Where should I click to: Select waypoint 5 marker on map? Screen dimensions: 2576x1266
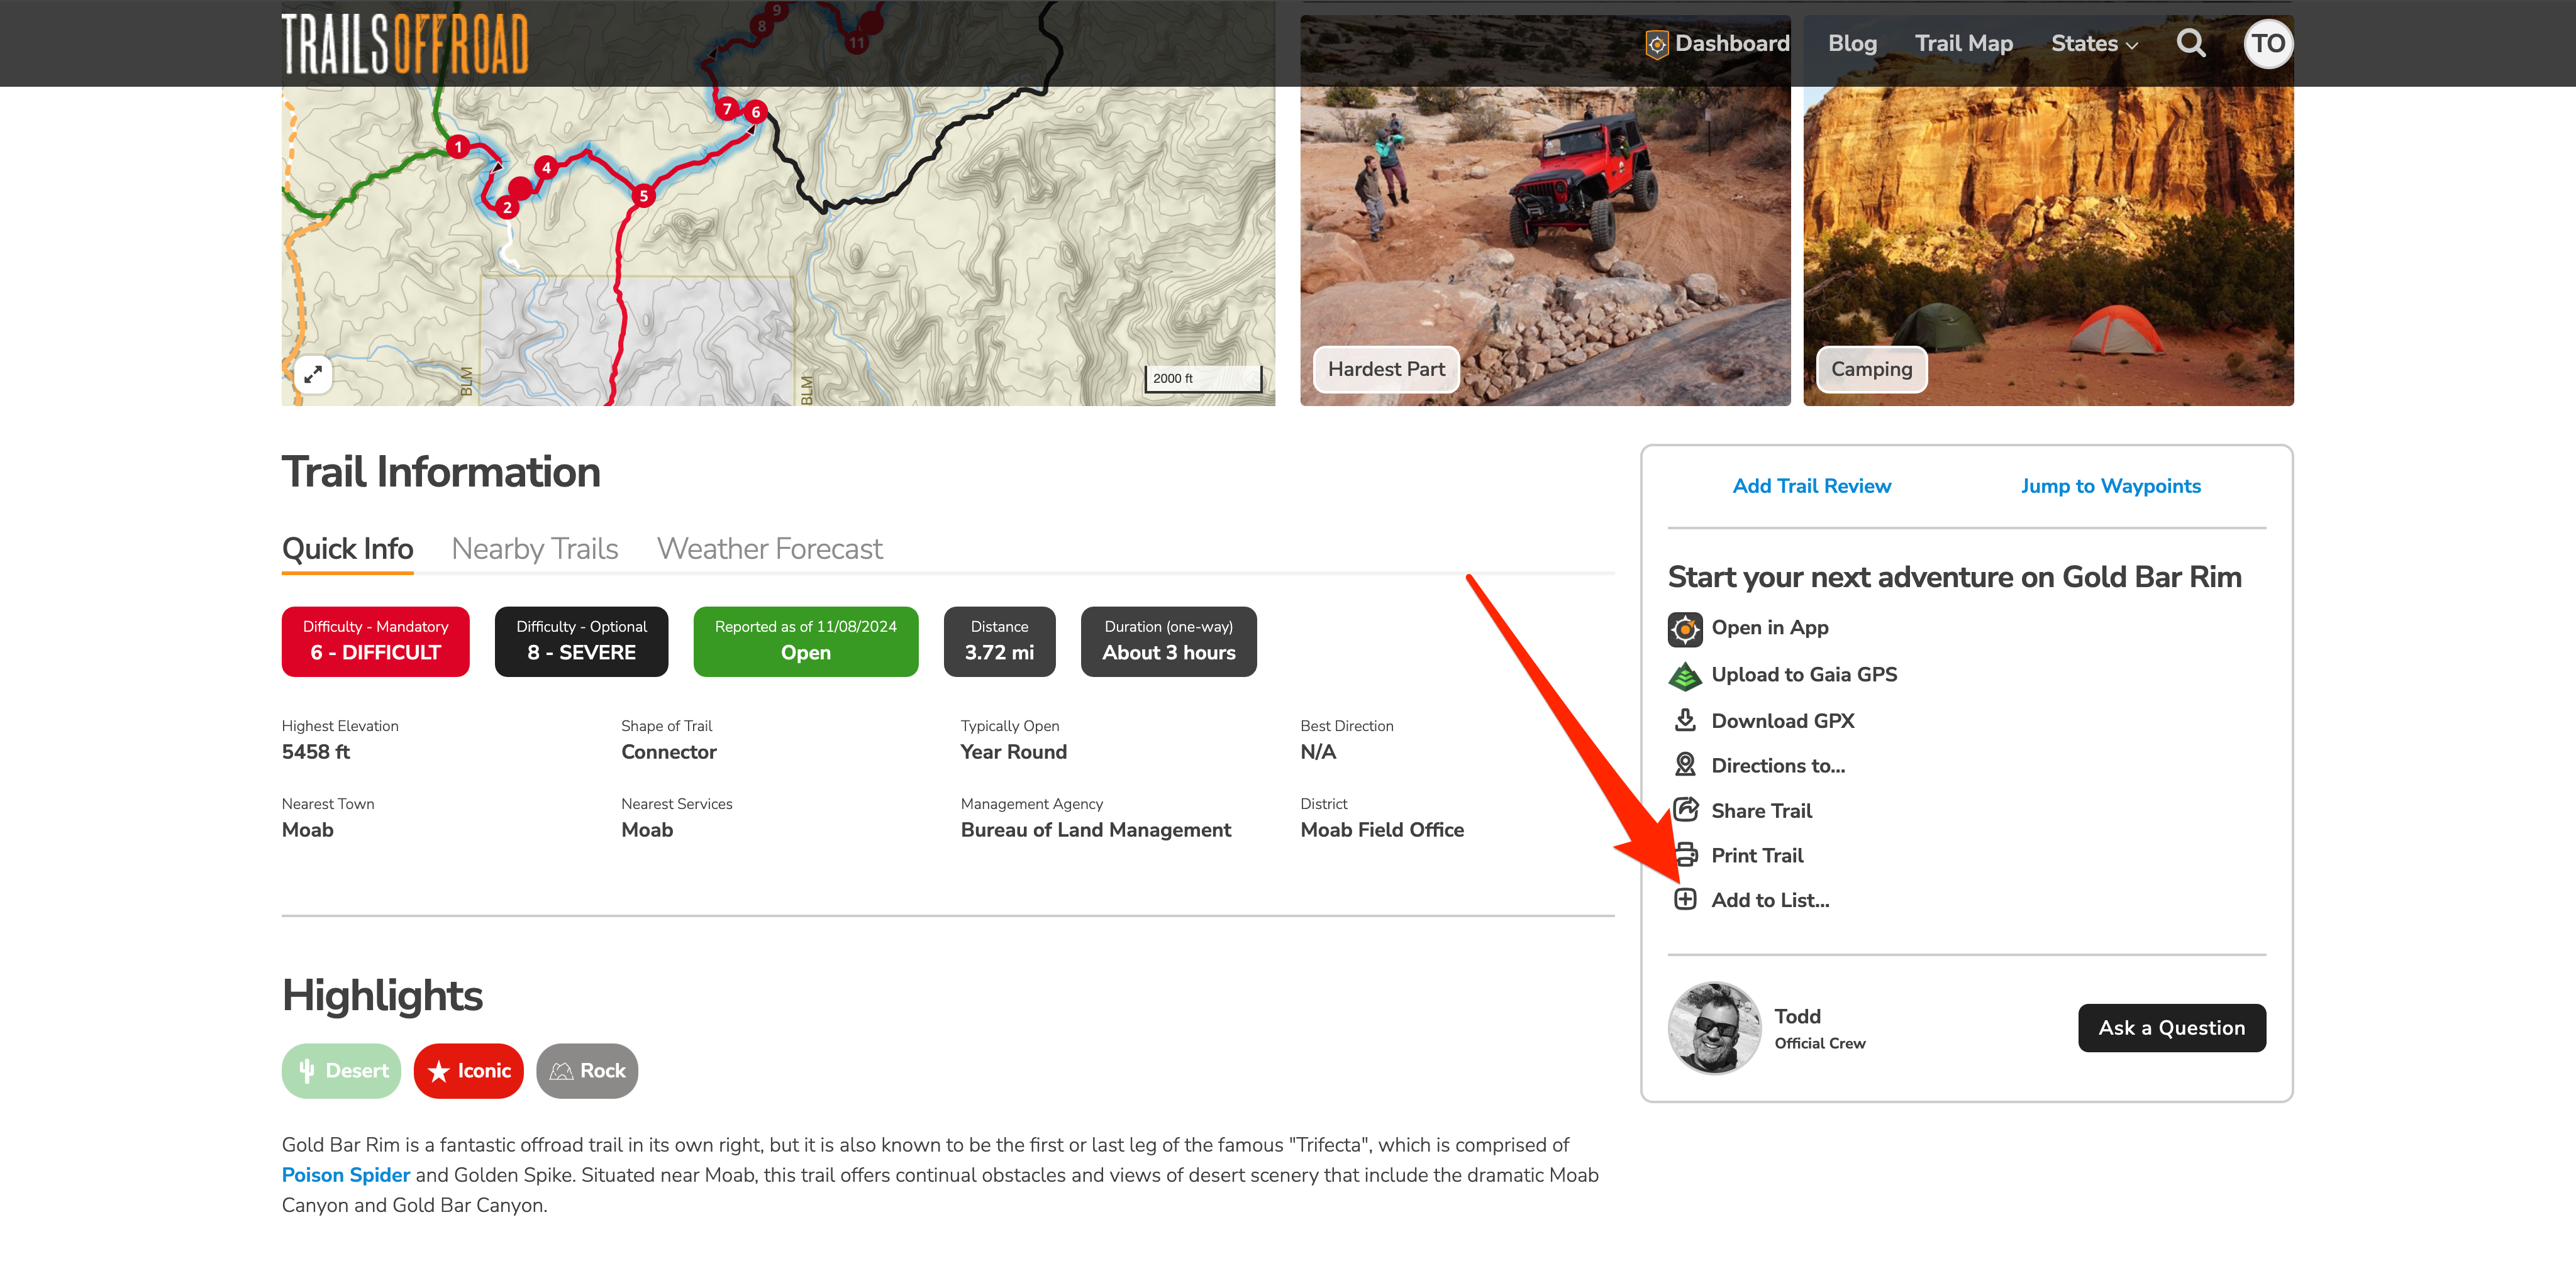coord(643,196)
